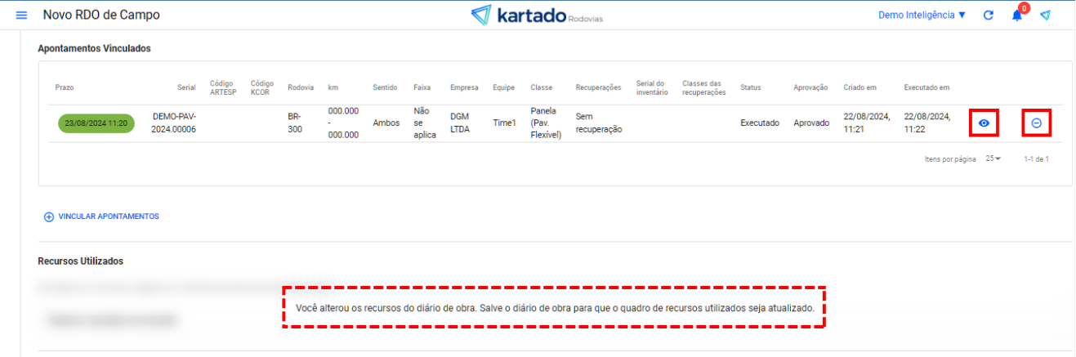Screen dimensions: 1076x357
Task: Click the Executado em column header
Action: coord(926,87)
